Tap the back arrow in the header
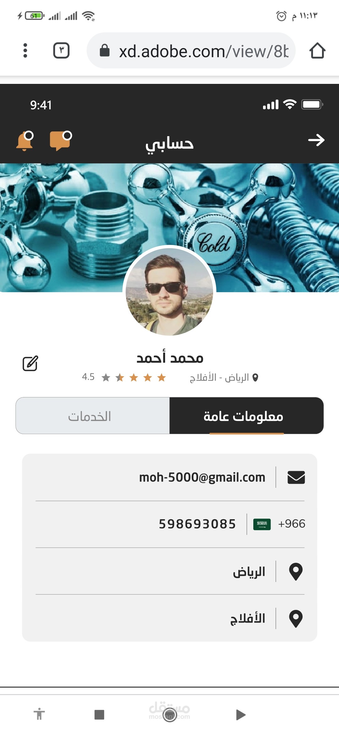The image size is (339, 735). 316,140
